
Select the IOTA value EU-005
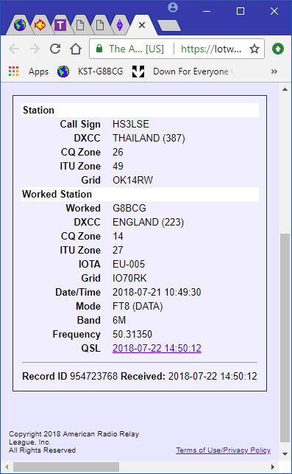click(x=129, y=264)
